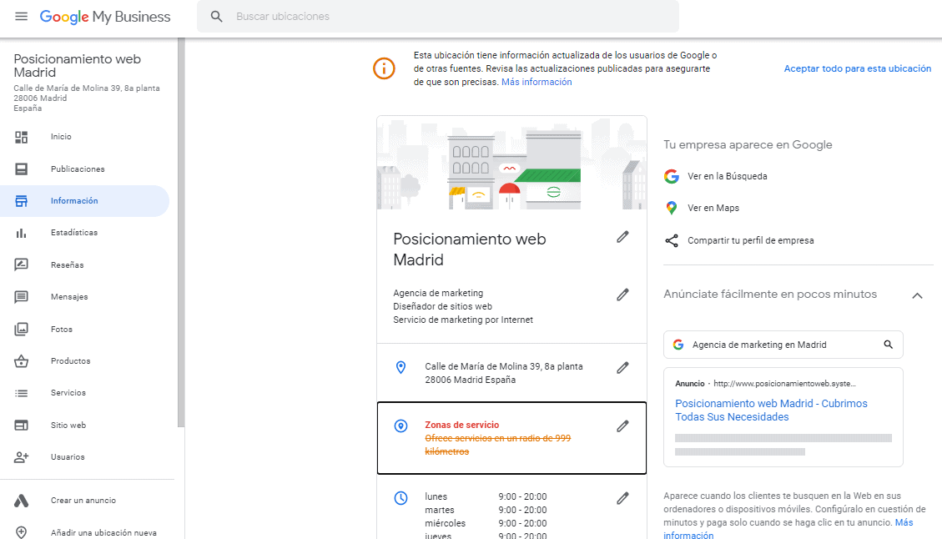
Task: Select Información in the sidebar
Action: (85, 201)
